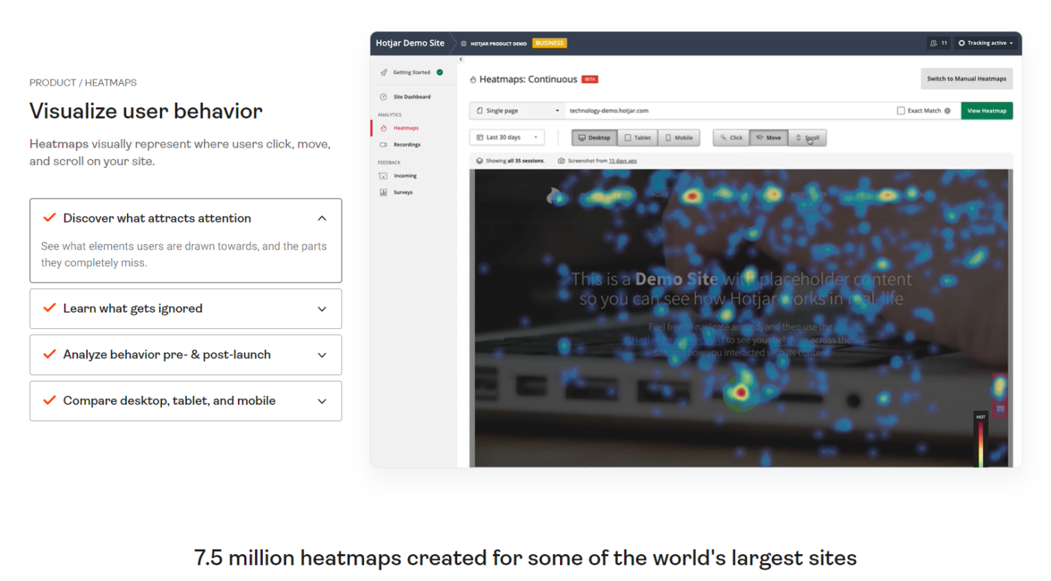Expand Learn what gets ignored chevron
This screenshot has width=1051, height=581.
[x=322, y=309]
